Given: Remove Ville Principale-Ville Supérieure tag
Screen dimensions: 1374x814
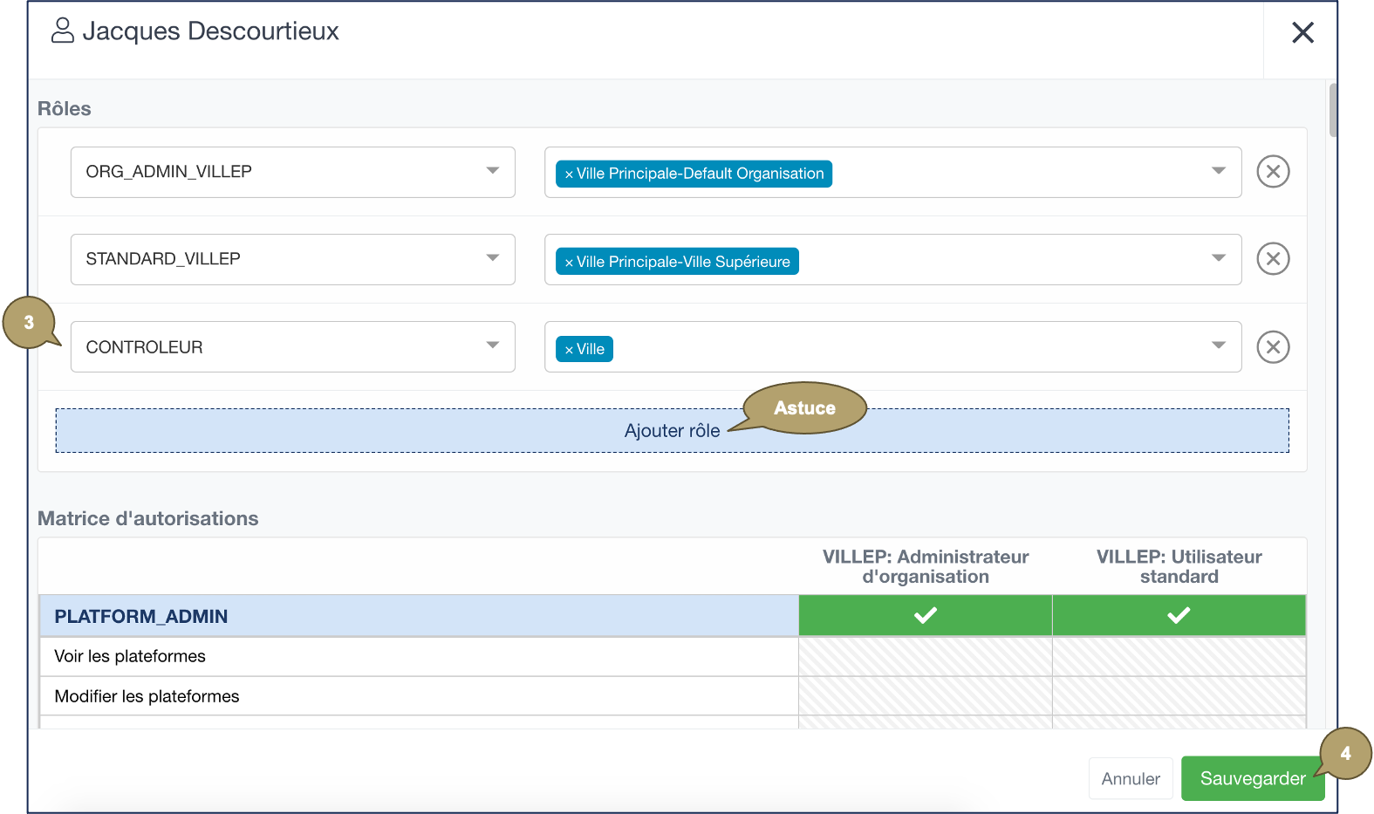Looking at the screenshot, I should (569, 263).
